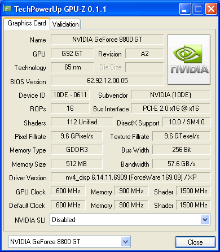
Task: Click the GPU Clock 600 MHz field
Action: point(68,191)
